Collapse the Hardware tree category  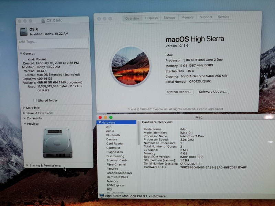pyautogui.click(x=100, y=122)
